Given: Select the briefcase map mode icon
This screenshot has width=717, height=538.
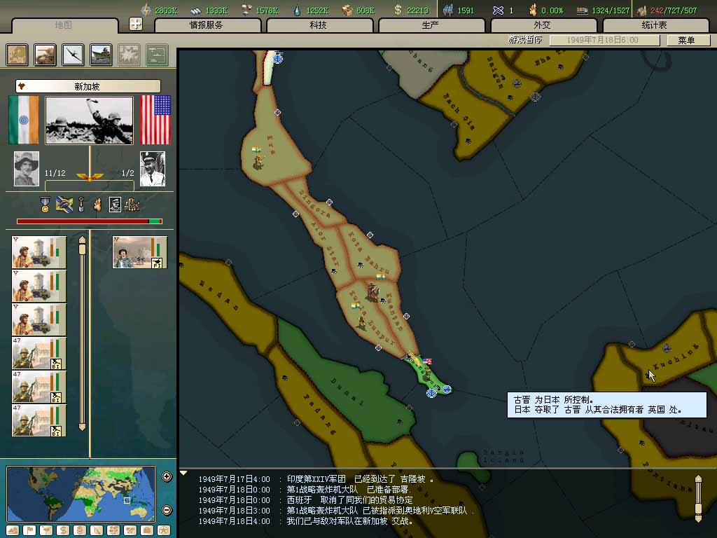Looking at the screenshot, I should click(147, 530).
